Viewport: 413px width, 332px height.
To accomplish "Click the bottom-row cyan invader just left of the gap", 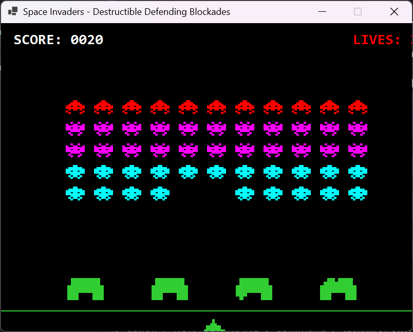I will 160,193.
